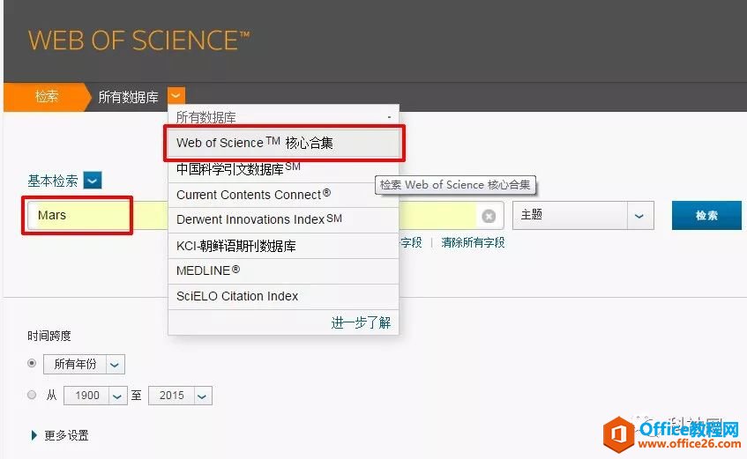Click the blue 检索 search button

706,215
